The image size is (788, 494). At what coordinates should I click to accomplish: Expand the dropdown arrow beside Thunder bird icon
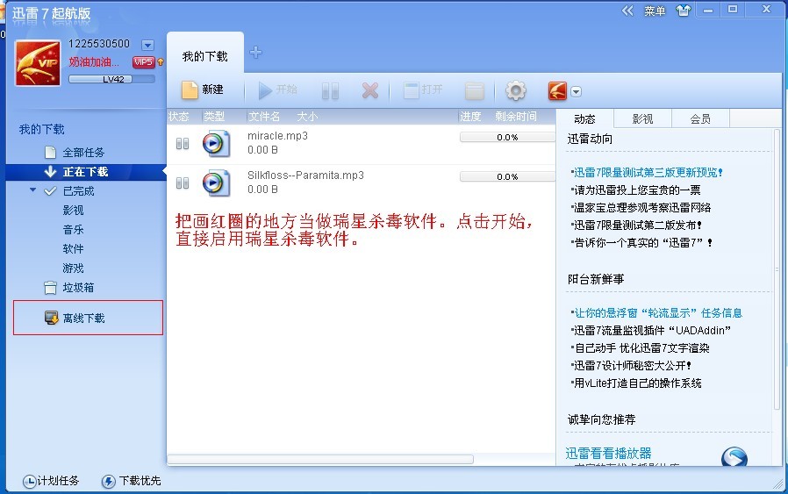(577, 91)
